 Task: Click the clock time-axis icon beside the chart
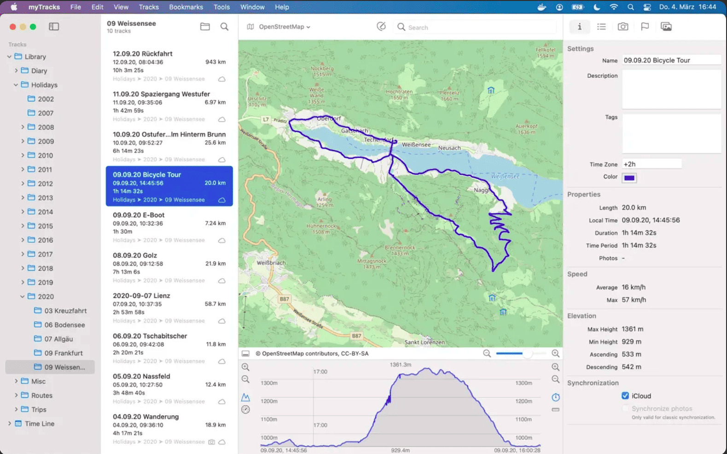556,397
